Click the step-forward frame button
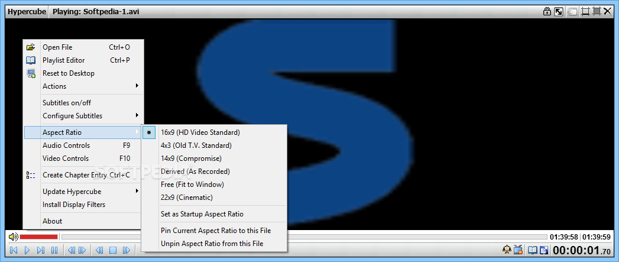619x262 pixels. coord(127,250)
